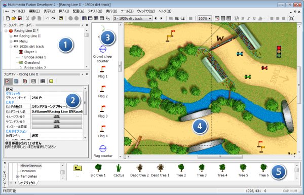
Task: Click the Redo arrow icon
Action: click(x=53, y=18)
